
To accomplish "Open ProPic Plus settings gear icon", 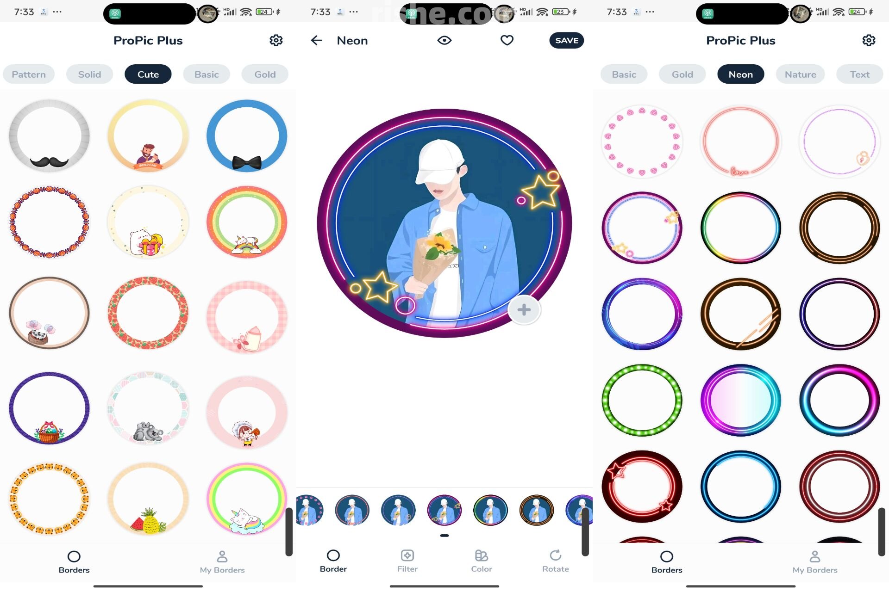I will [x=277, y=40].
